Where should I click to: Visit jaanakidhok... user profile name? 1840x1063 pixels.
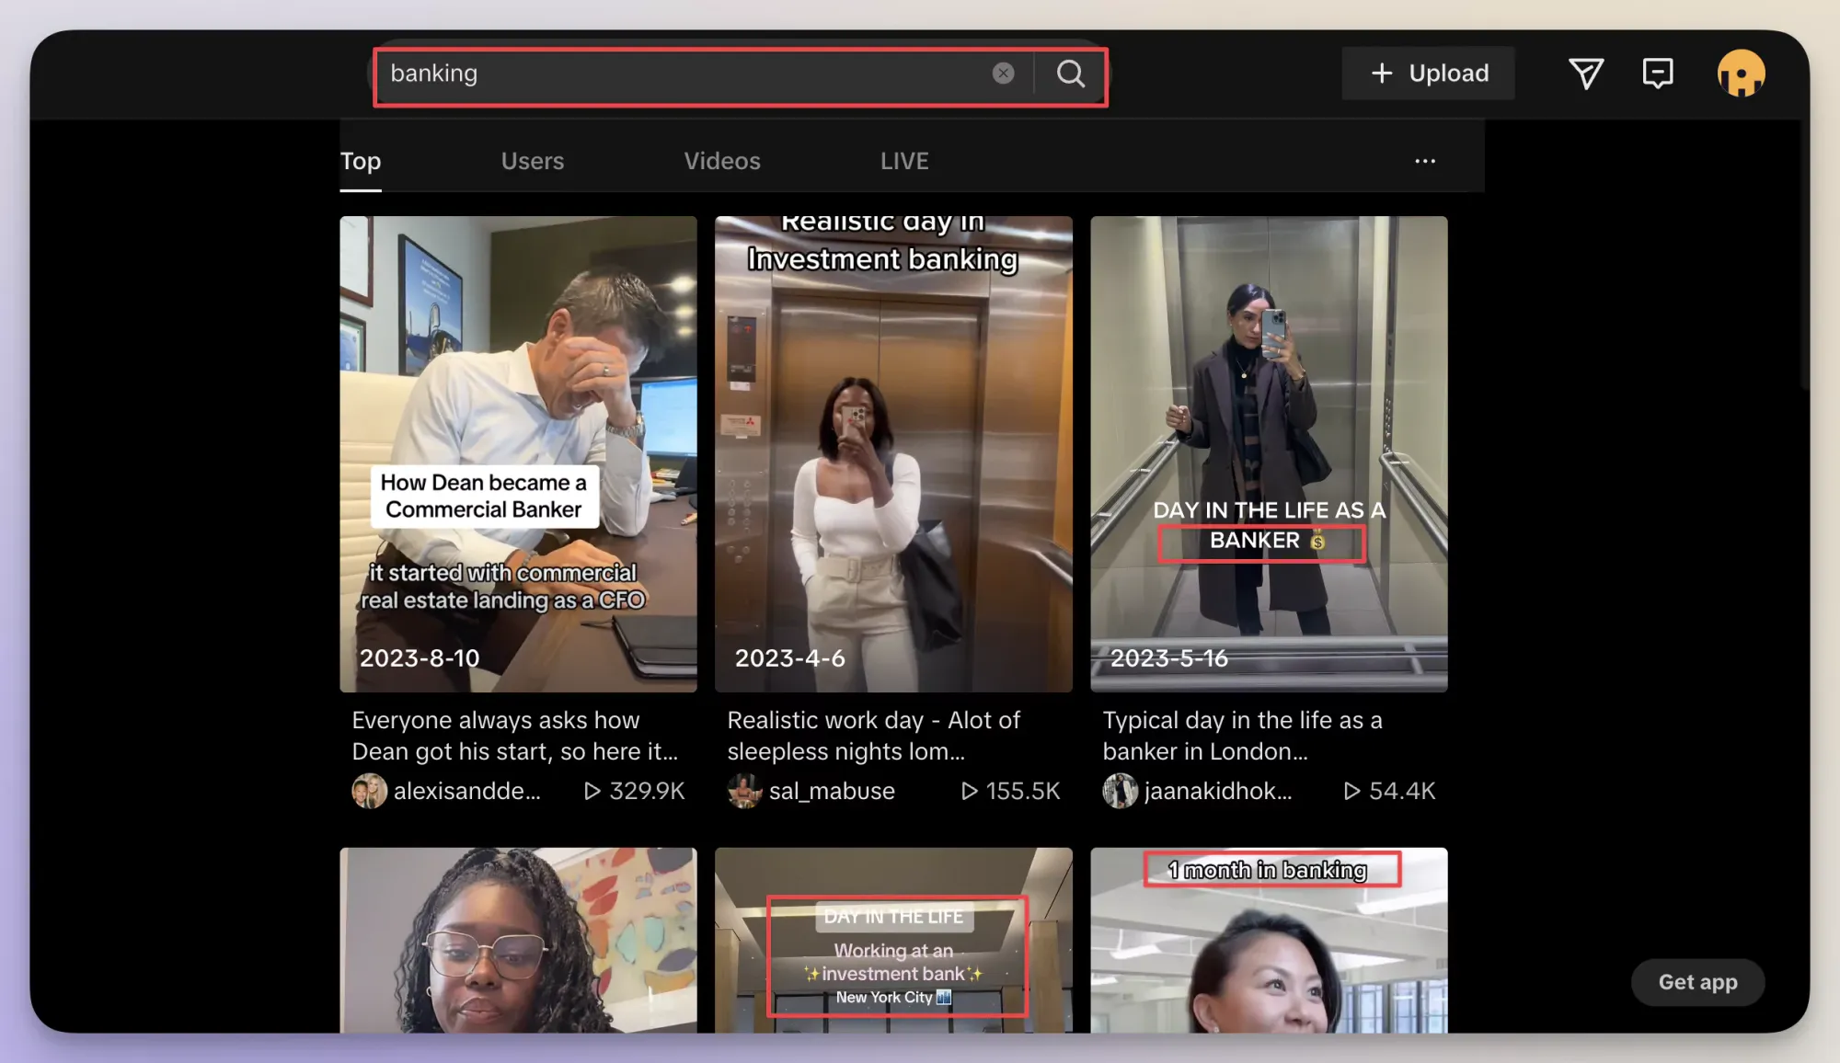[x=1218, y=791]
